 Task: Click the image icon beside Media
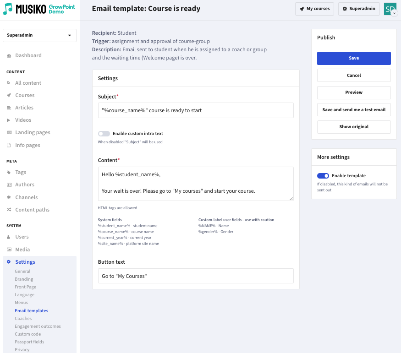[x=9, y=250]
